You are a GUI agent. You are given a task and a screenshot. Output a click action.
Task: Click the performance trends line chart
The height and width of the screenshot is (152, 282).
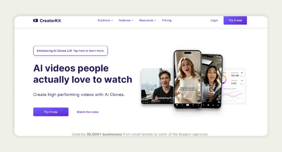pyautogui.click(x=232, y=94)
